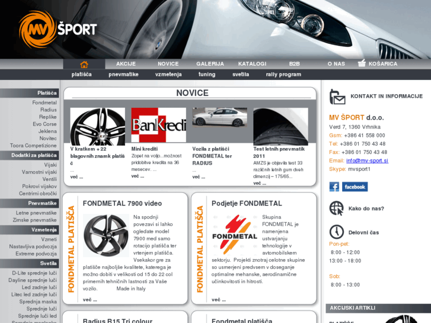Open the Radius sidebar link
431x323 pixels.
pos(49,110)
